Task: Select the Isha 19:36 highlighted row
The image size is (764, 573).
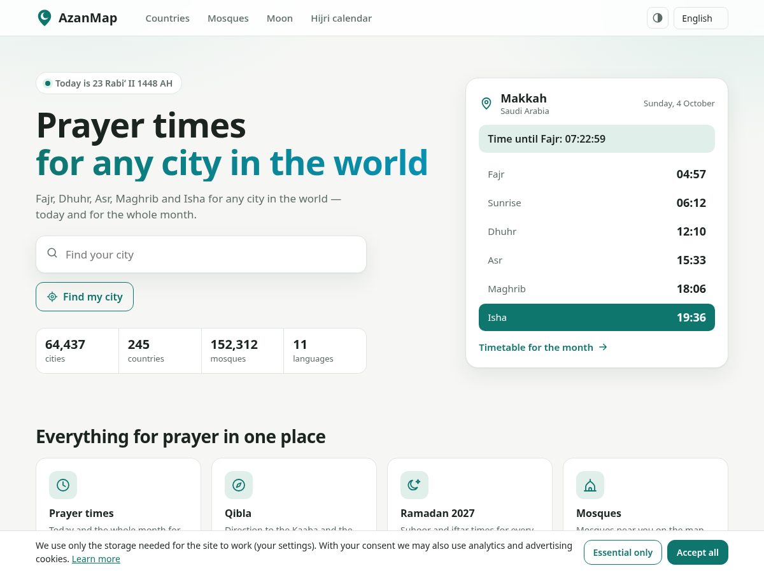Action: (597, 317)
